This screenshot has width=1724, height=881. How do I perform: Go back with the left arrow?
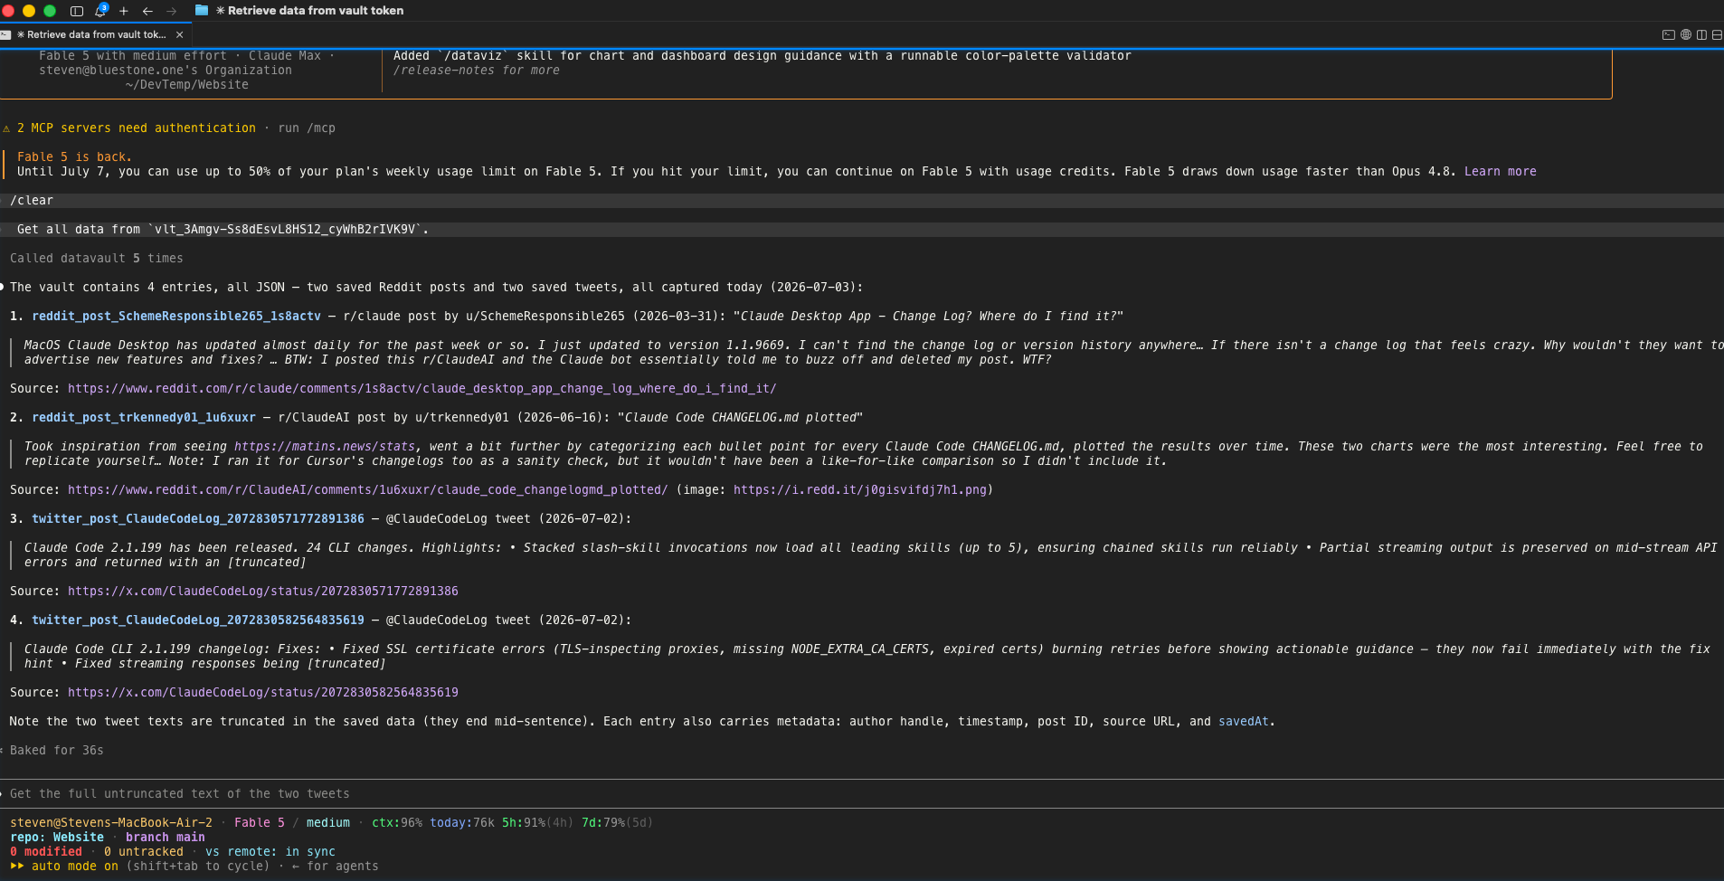[x=147, y=11]
